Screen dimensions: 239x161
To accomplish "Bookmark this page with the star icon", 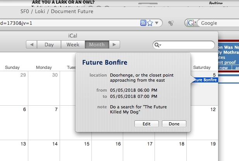I will [150, 23].
